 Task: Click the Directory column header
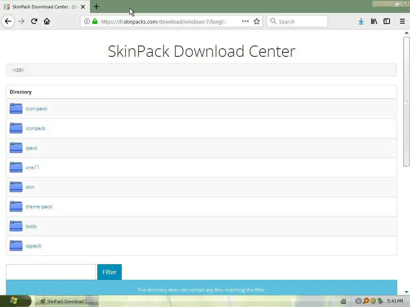21,92
